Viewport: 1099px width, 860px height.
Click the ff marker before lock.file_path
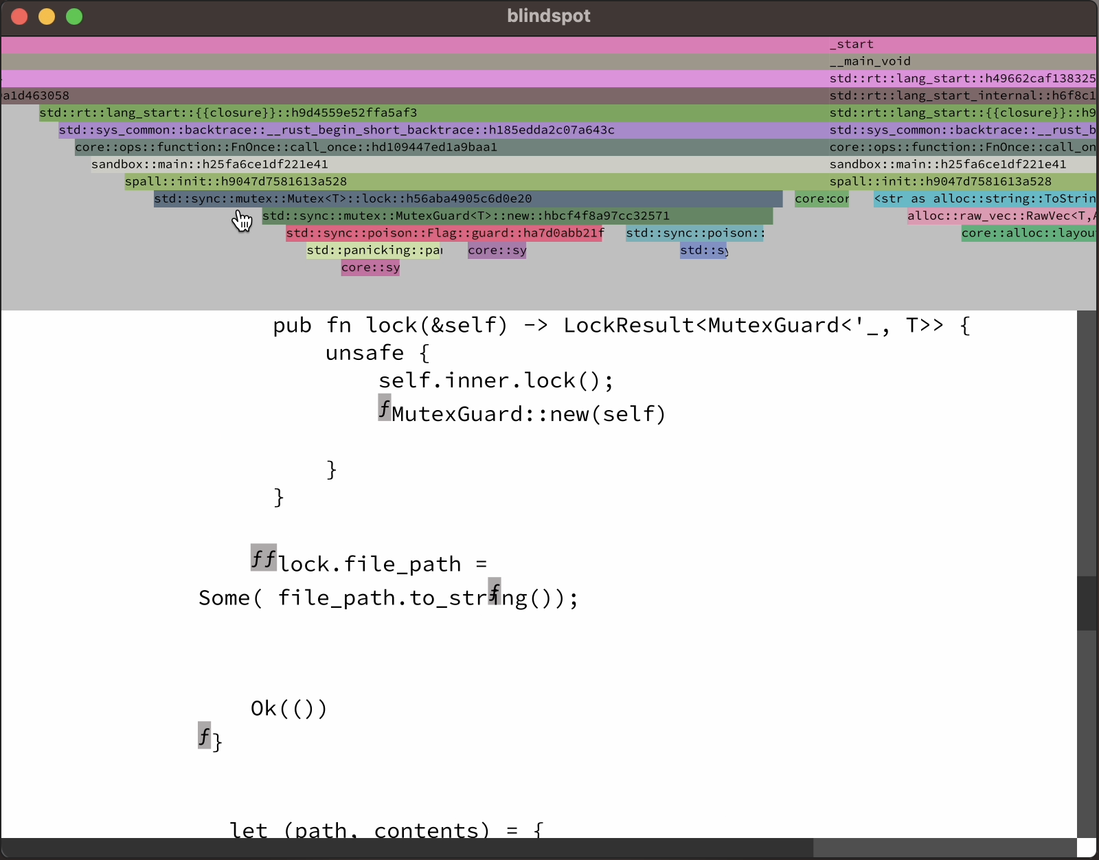pyautogui.click(x=263, y=558)
